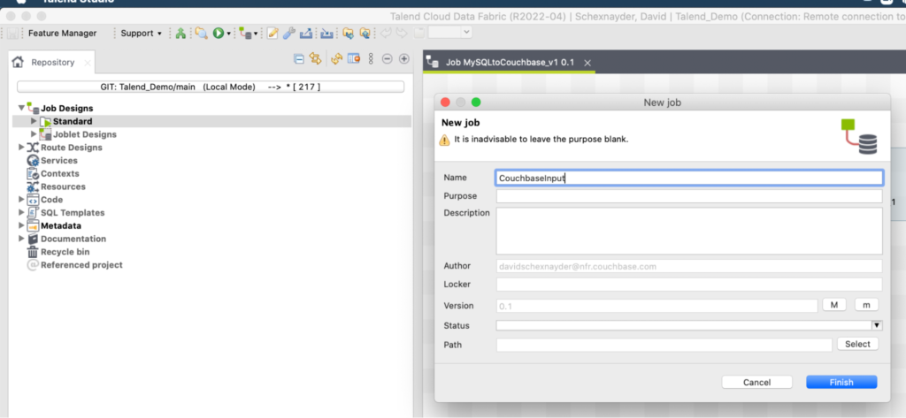Click the Name input field

coord(688,178)
